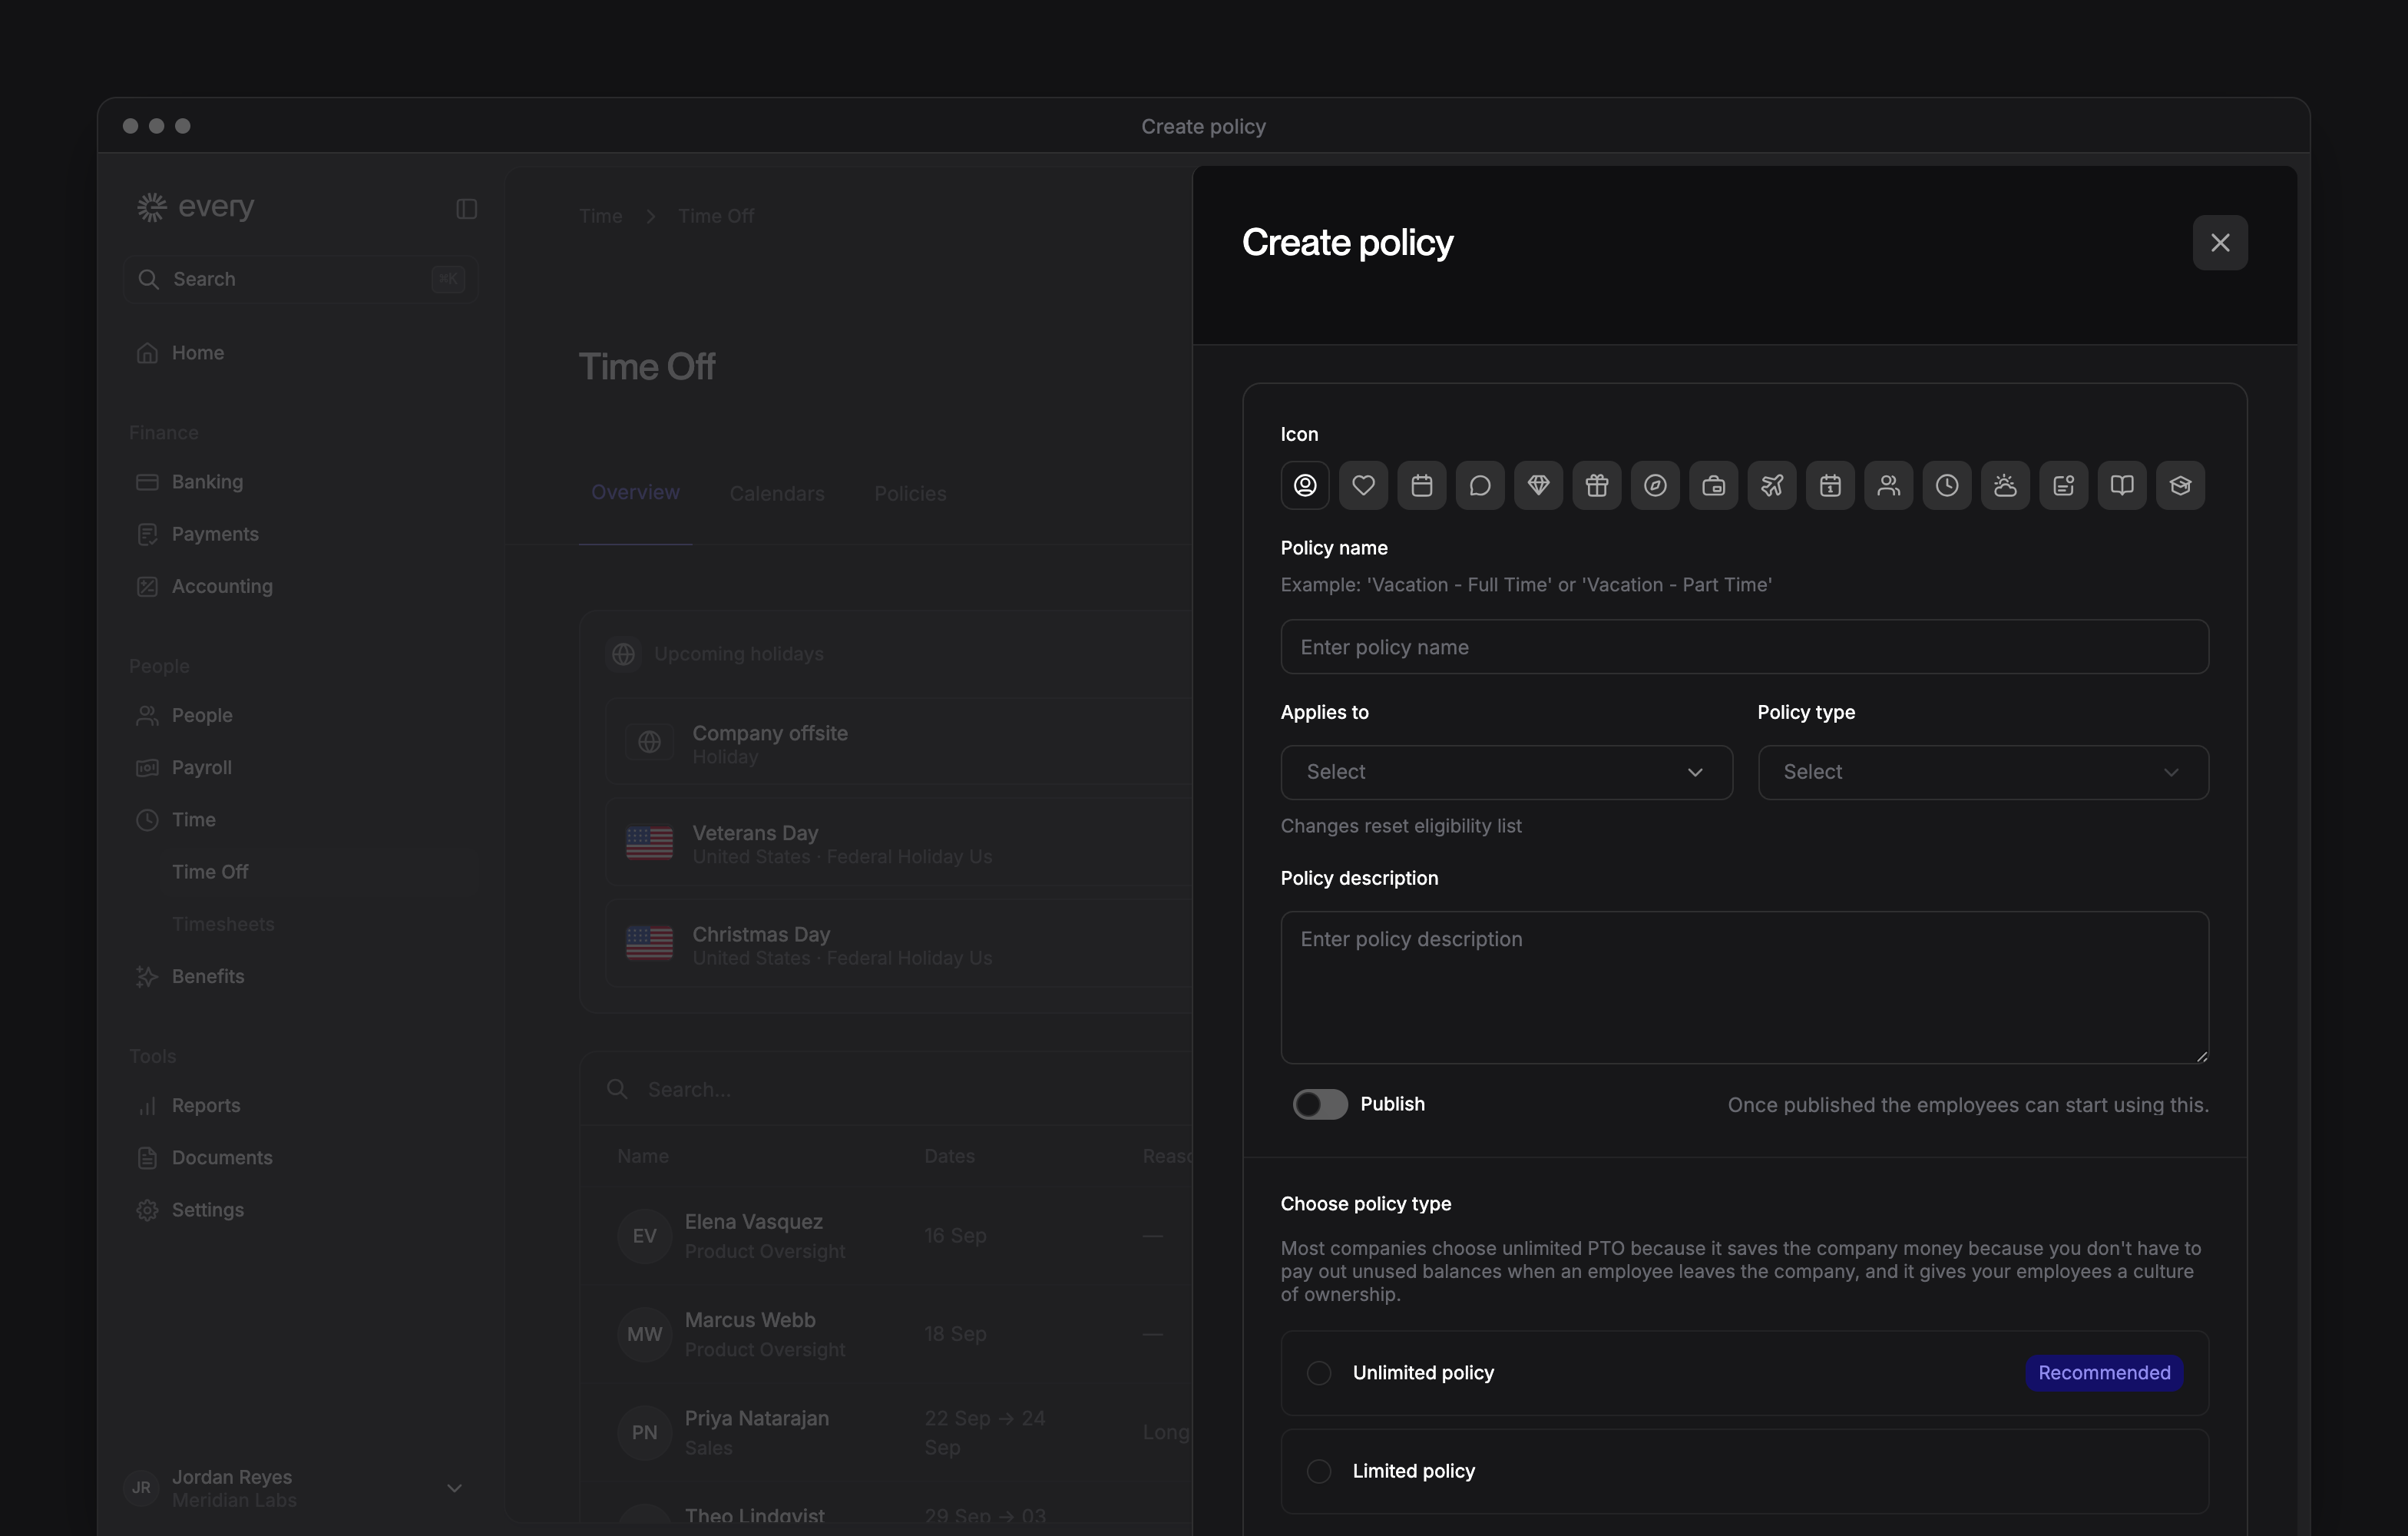2408x1536 pixels.
Task: Switch to the Overview tab
Action: point(635,492)
